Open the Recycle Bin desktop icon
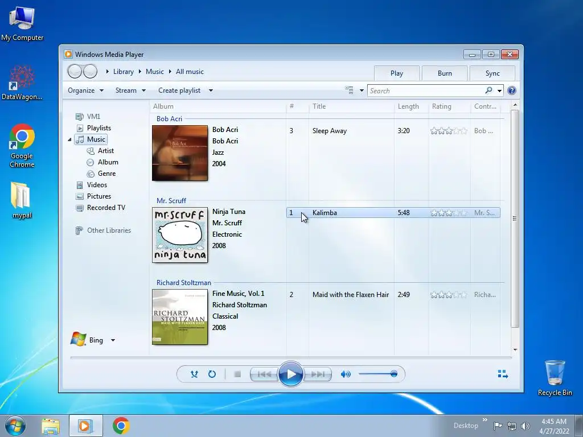Screen dimensions: 583x437 [x=555, y=378]
